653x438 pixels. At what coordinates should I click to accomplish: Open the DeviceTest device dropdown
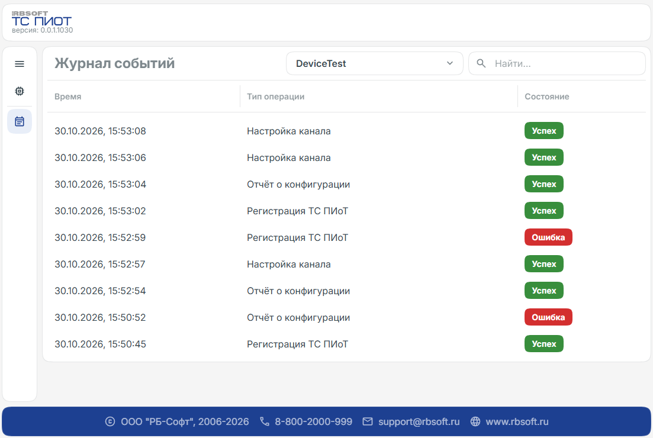pyautogui.click(x=374, y=63)
